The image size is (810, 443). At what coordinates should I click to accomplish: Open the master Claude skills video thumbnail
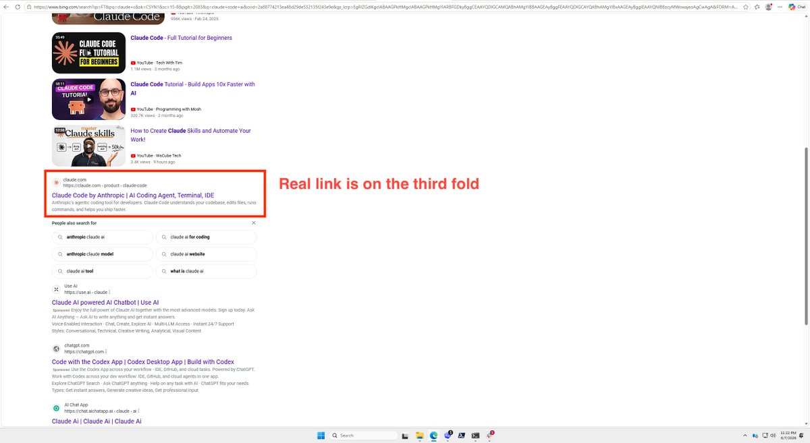[88, 146]
